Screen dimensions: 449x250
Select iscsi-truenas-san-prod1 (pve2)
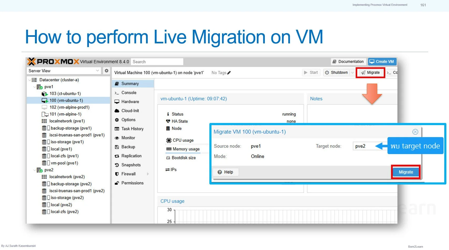(x=77, y=191)
